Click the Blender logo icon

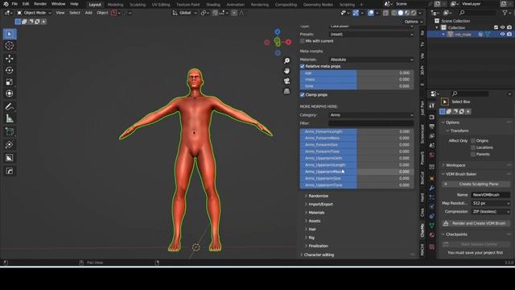pos(6,4)
